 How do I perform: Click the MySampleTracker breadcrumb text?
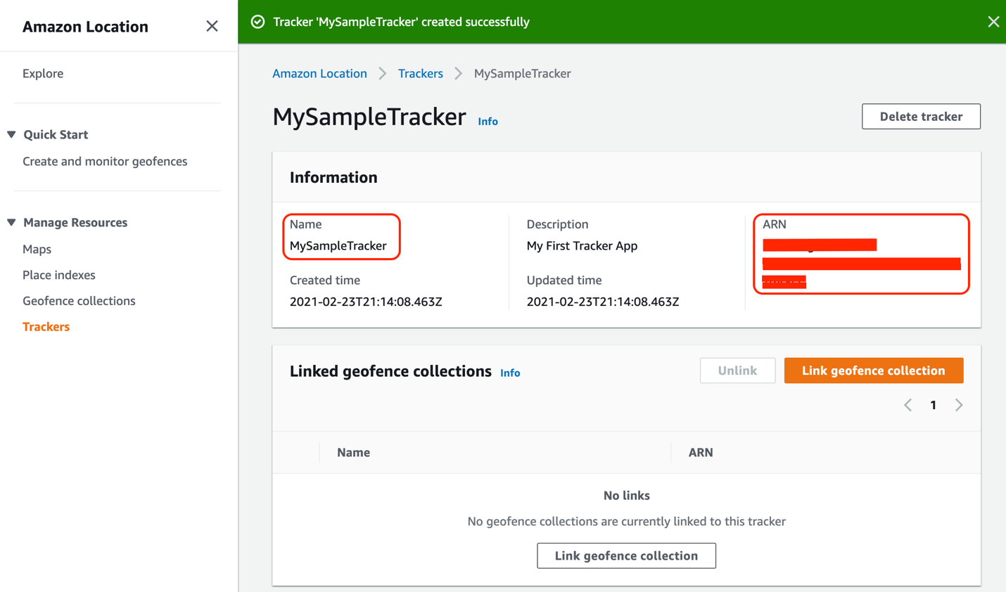click(x=522, y=73)
